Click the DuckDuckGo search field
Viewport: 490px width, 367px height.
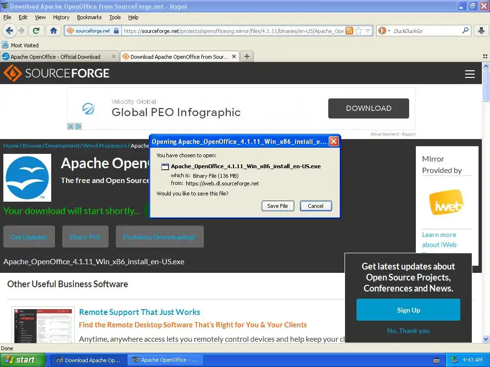coord(426,31)
